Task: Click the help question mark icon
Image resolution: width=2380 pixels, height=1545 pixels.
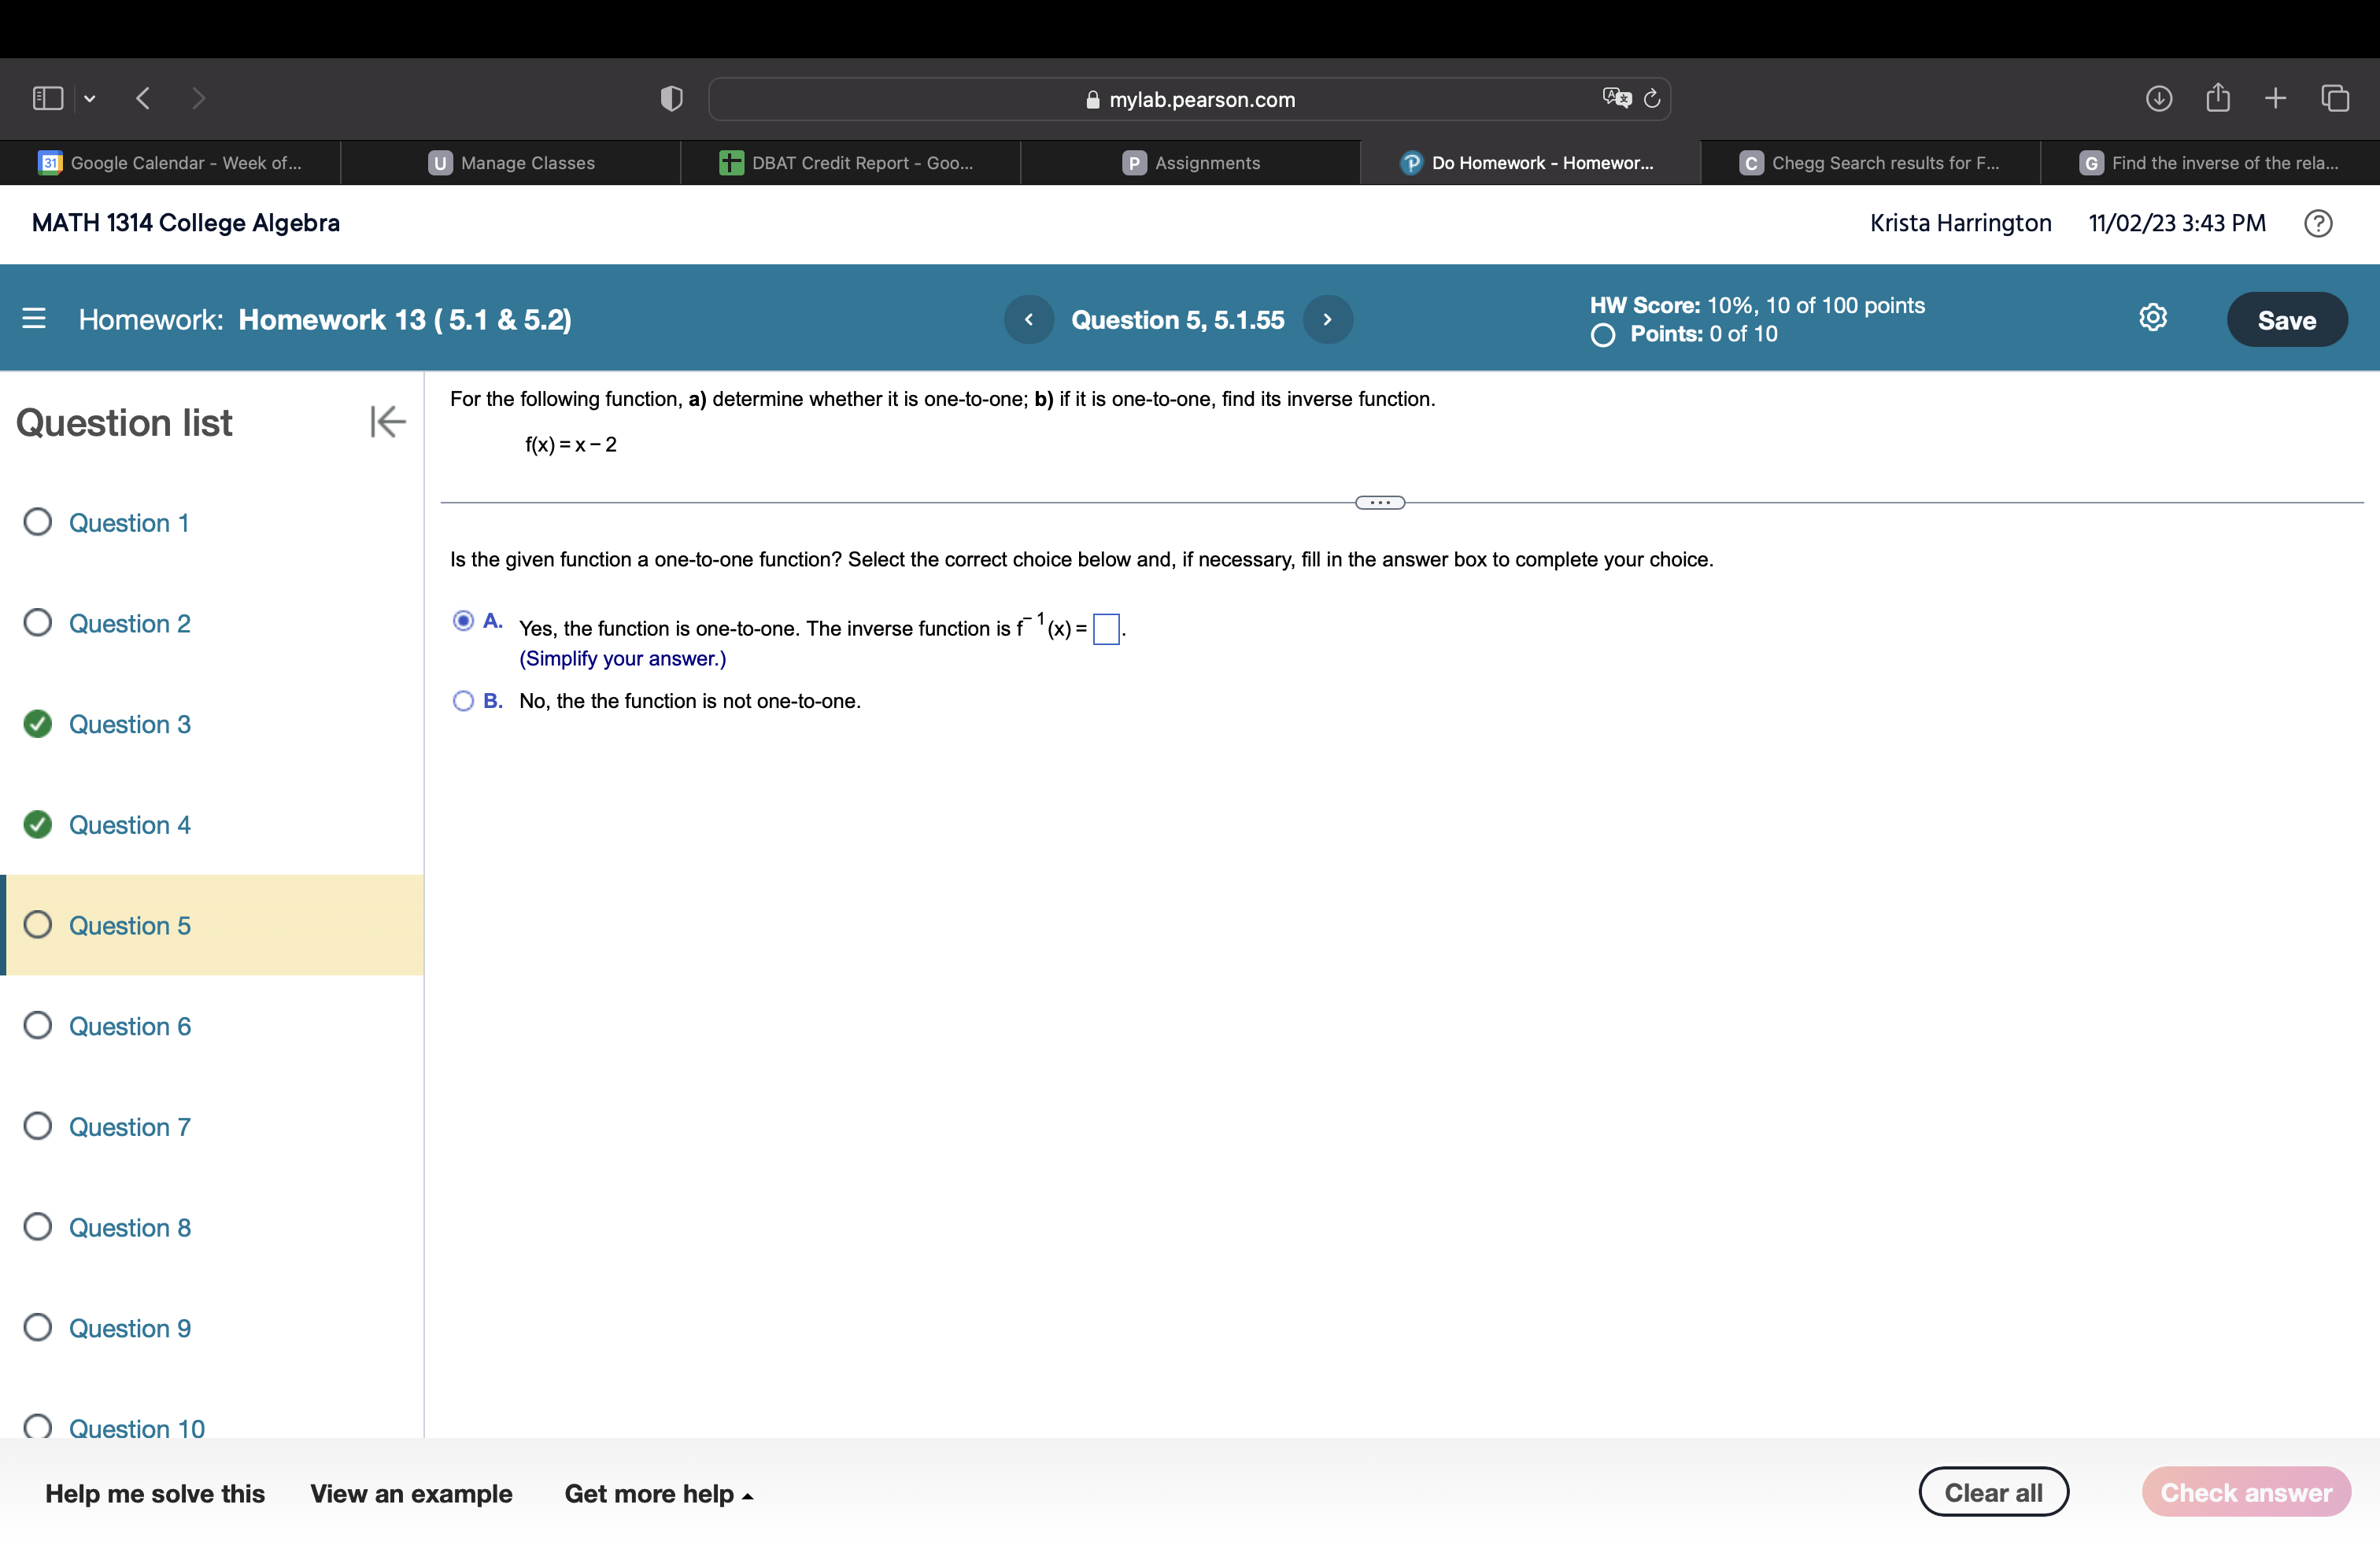Action: [x=2317, y=223]
